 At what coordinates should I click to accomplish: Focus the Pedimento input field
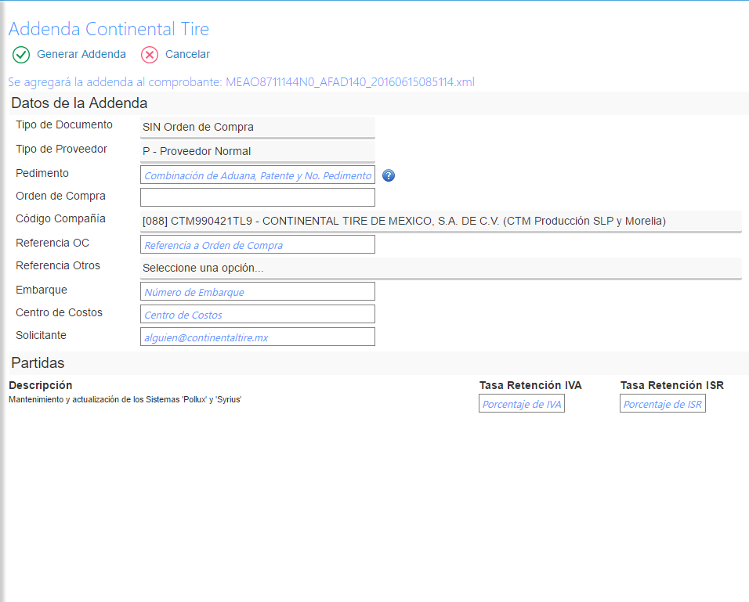pyautogui.click(x=258, y=175)
